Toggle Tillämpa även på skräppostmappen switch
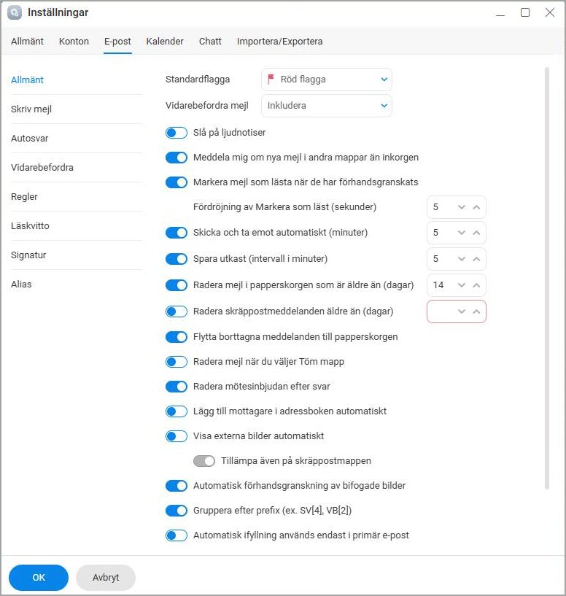Screen dimensions: 566x596 204,461
